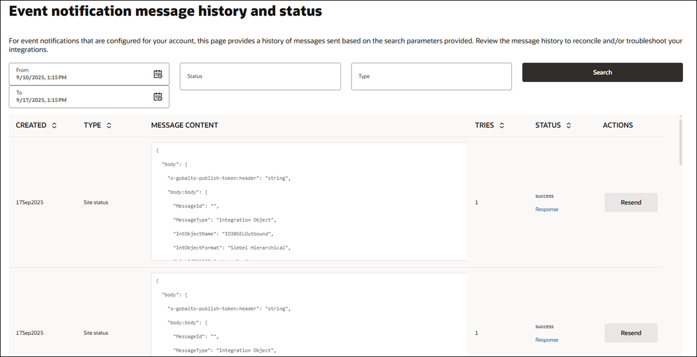Screen dimensions: 697x357
Task: Run the Search for event notifications
Action: pos(602,72)
